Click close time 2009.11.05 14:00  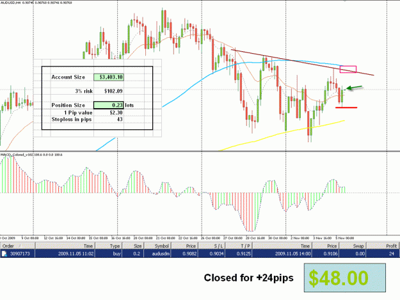coord(292,253)
